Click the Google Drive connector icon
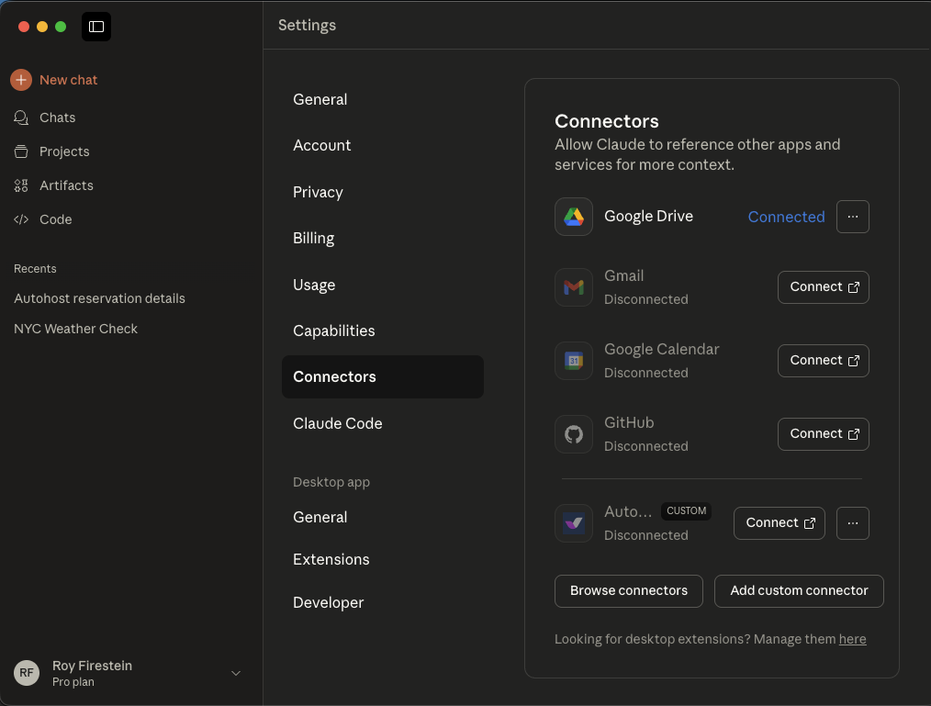Viewport: 931px width, 706px height. [x=573, y=216]
